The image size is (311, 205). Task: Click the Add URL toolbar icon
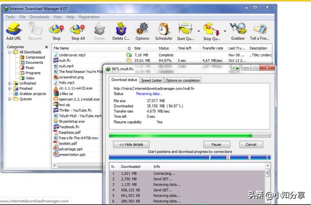click(14, 32)
